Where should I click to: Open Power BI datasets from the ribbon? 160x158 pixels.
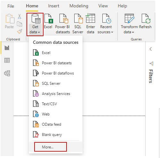point(64,19)
